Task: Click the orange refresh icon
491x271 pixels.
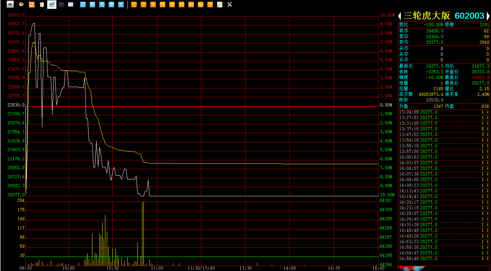Action: coord(31,5)
